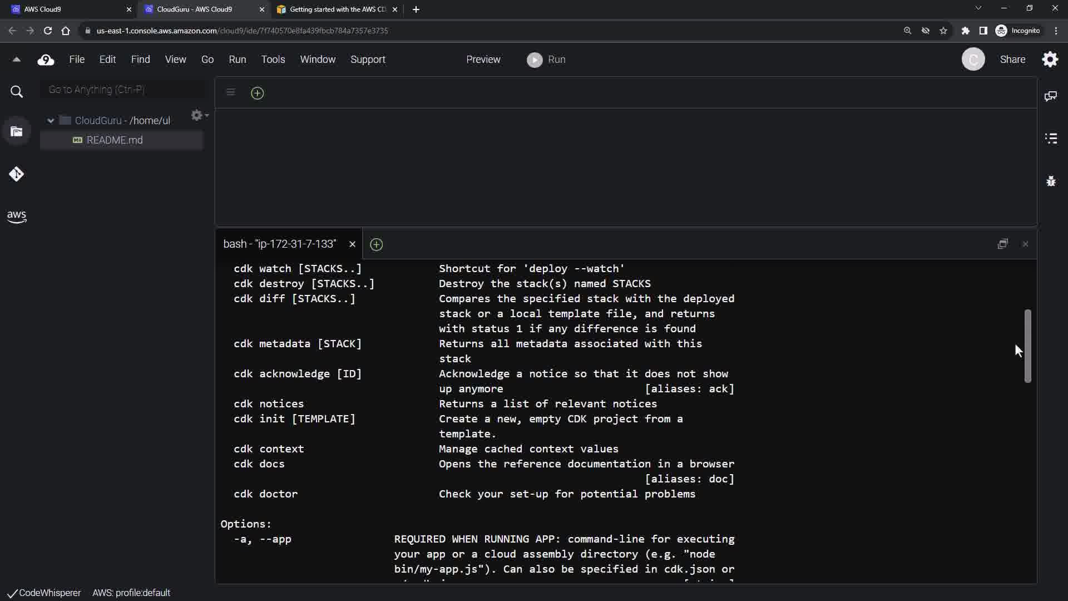Open the editor pane tab list menu

(x=231, y=92)
